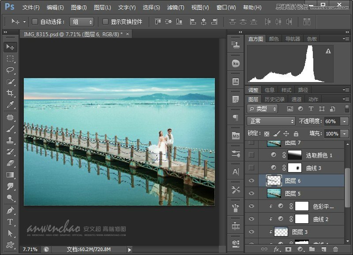This screenshot has width=353, height=255.
Task: Click Add layer mask icon
Action: (288, 249)
